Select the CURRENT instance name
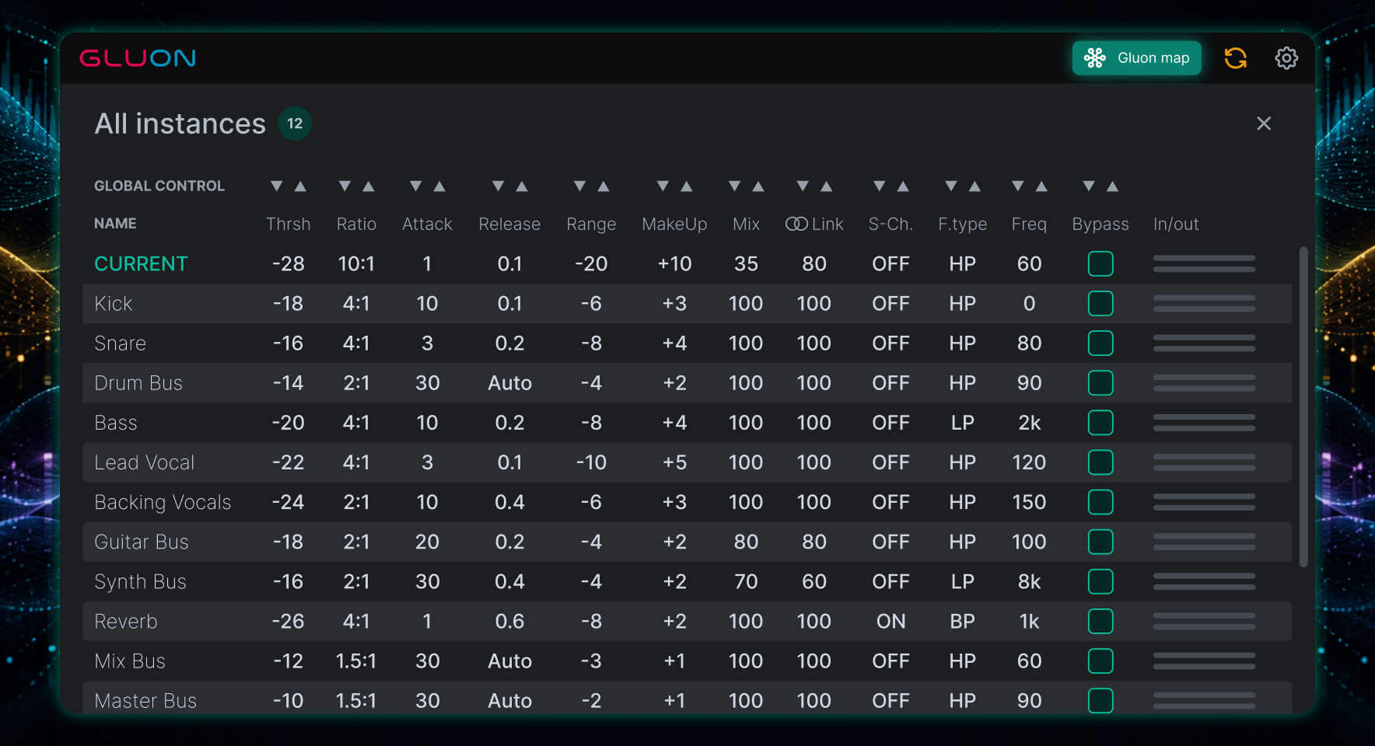1375x746 pixels. point(141,264)
